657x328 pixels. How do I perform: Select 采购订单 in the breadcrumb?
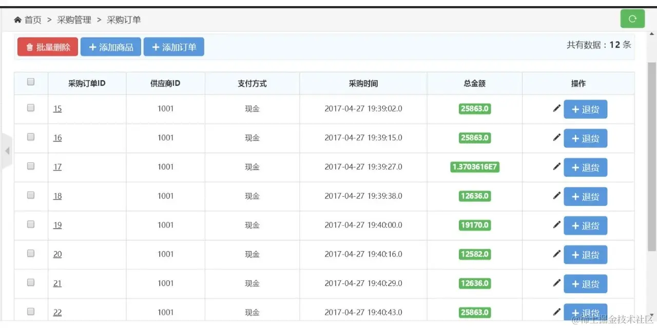123,20
